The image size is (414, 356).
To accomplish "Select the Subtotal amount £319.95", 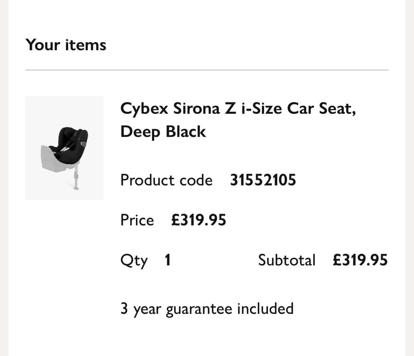I will point(360,260).
